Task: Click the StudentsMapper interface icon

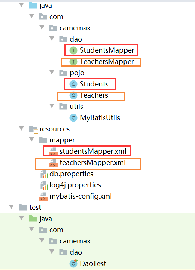Action: pos(73,50)
